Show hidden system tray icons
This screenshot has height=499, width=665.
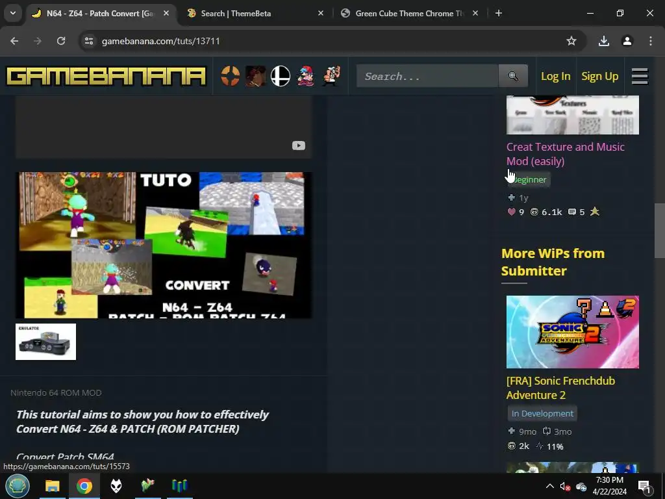click(x=549, y=486)
